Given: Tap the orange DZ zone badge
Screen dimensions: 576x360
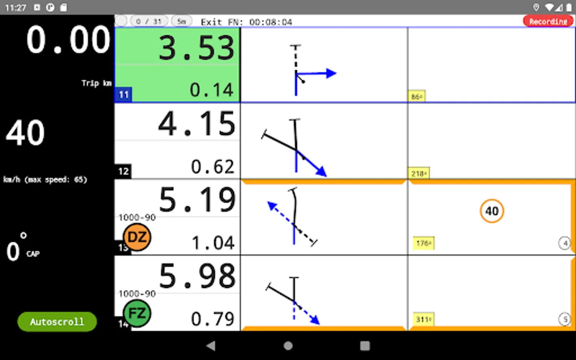Looking at the screenshot, I should [x=137, y=237].
